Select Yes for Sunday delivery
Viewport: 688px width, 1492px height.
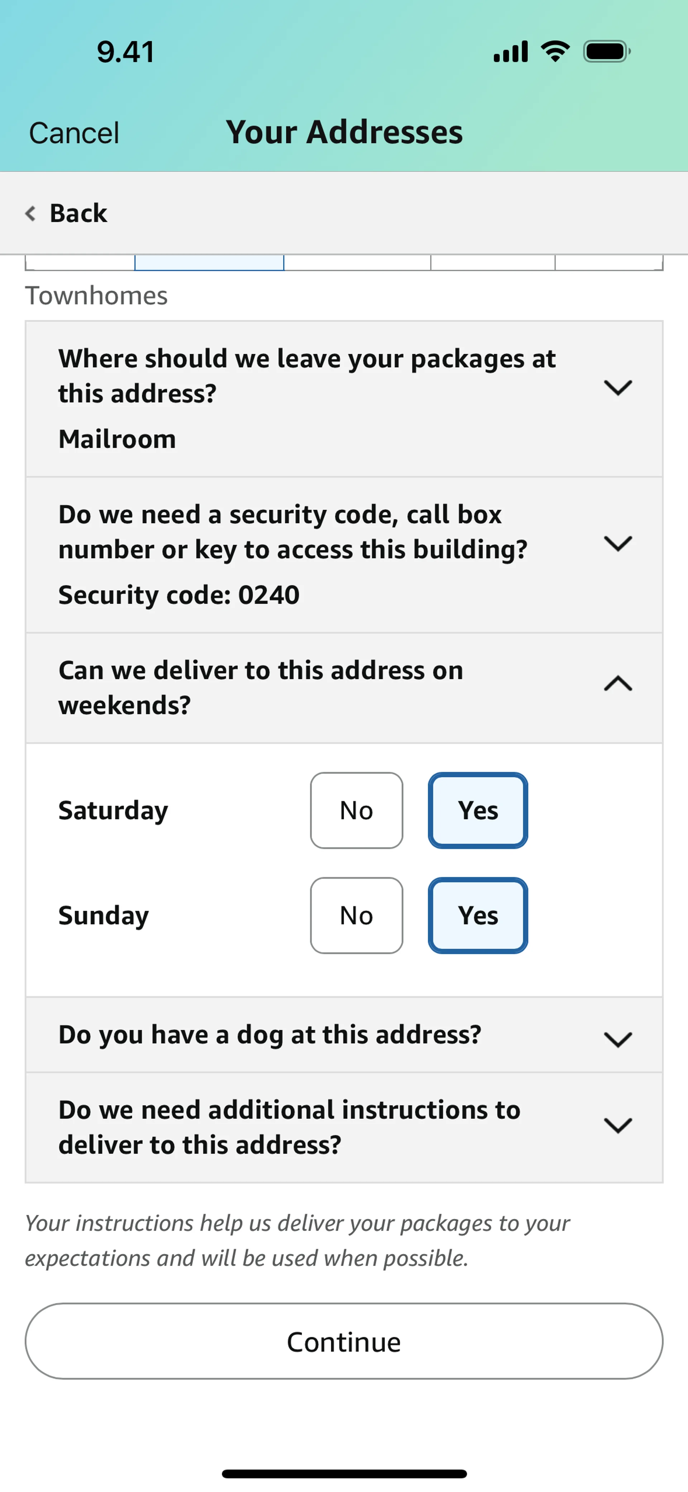click(478, 915)
